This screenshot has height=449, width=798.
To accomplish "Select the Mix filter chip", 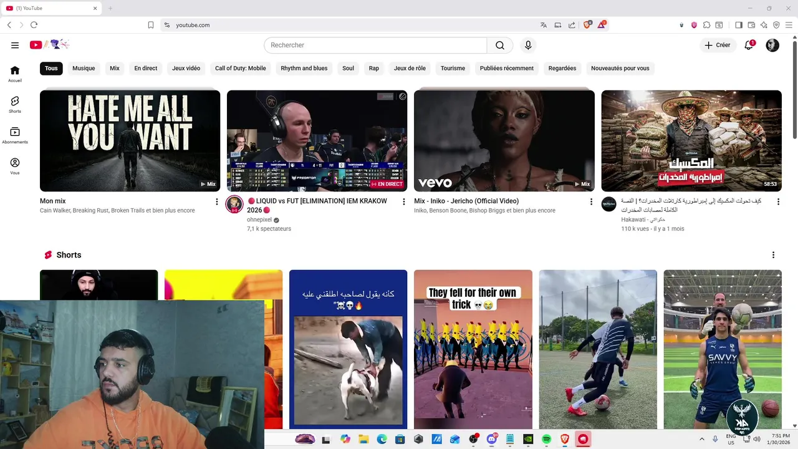I will point(115,68).
